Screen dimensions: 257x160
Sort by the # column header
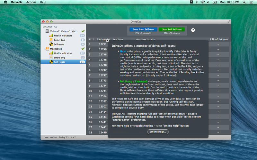[90, 39]
